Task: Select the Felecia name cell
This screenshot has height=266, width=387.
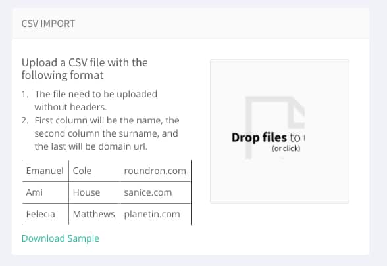Action: (x=45, y=214)
